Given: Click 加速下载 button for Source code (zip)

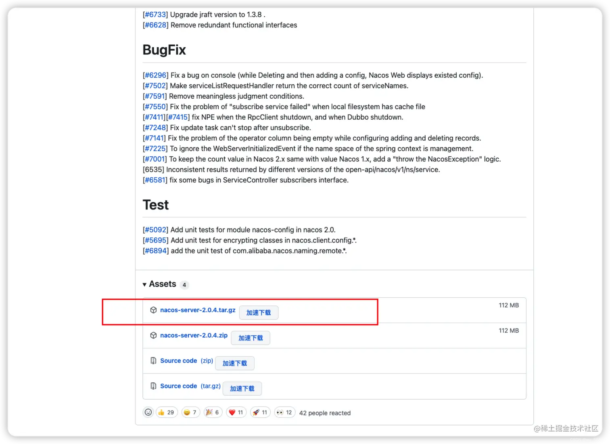Looking at the screenshot, I should (x=235, y=363).
